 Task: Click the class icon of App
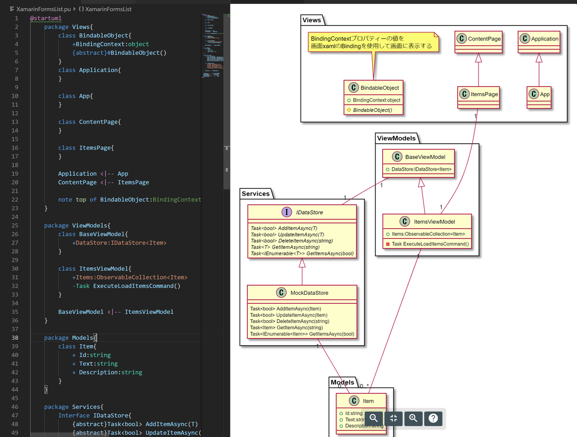pos(533,94)
